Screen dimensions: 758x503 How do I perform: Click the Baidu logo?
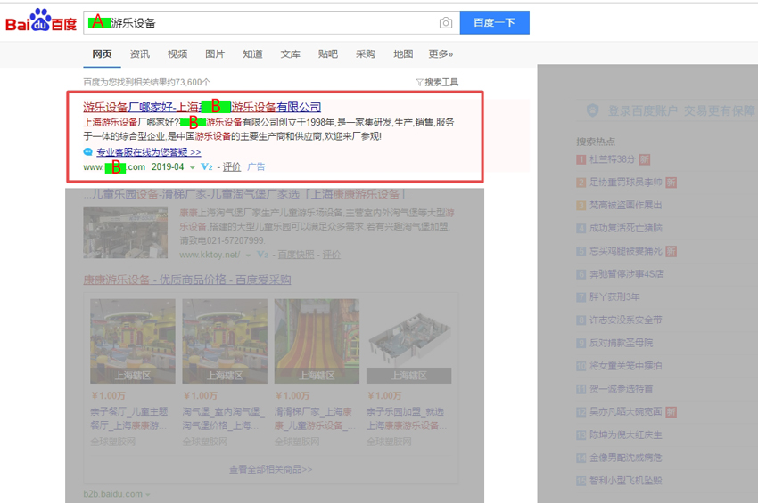click(x=41, y=20)
